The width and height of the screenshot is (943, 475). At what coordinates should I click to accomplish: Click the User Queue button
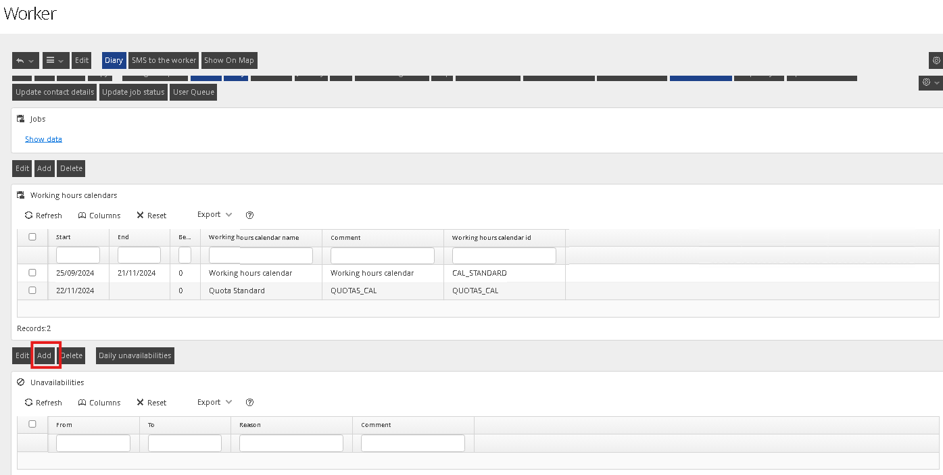tap(193, 92)
